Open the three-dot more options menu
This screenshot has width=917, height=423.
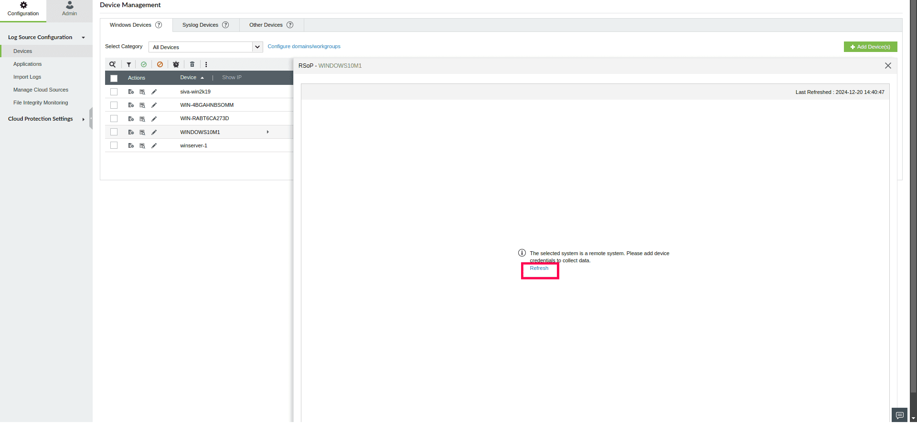(206, 64)
